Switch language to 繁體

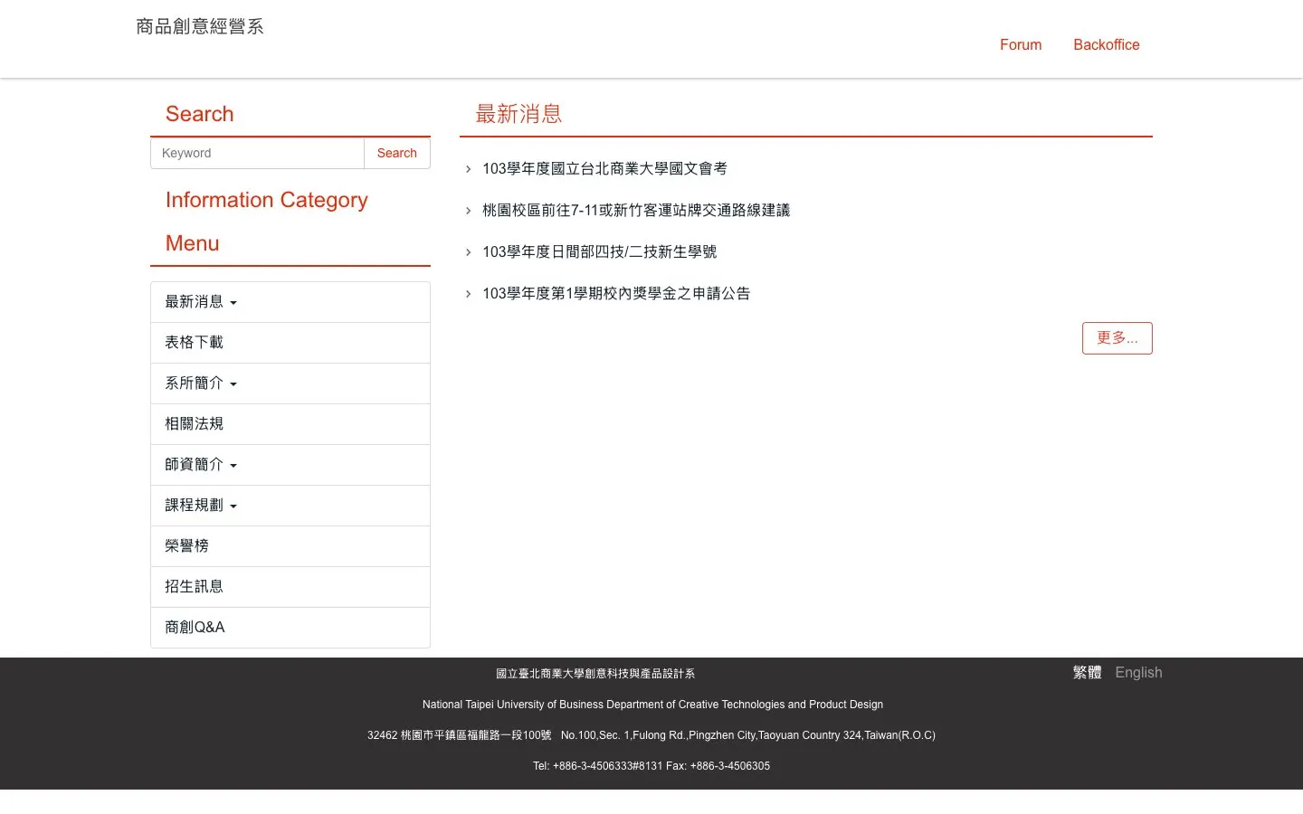click(1087, 672)
